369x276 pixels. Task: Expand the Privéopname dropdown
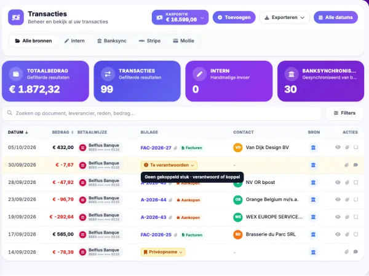pyautogui.click(x=163, y=252)
